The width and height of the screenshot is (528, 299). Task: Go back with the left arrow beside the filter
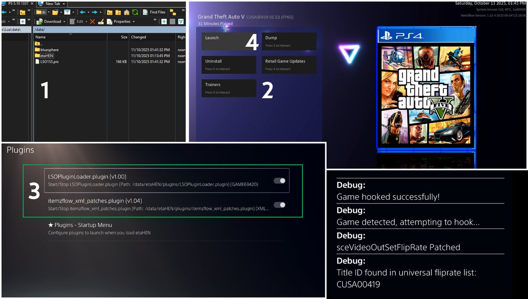tap(82, 12)
